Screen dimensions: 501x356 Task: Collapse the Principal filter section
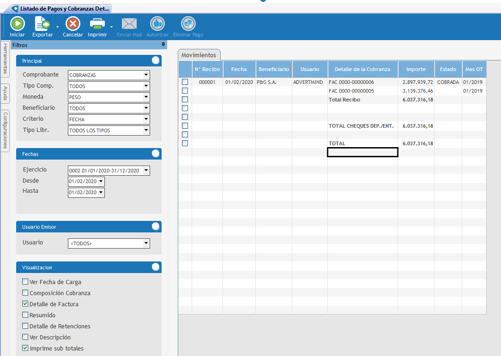pyautogui.click(x=156, y=60)
